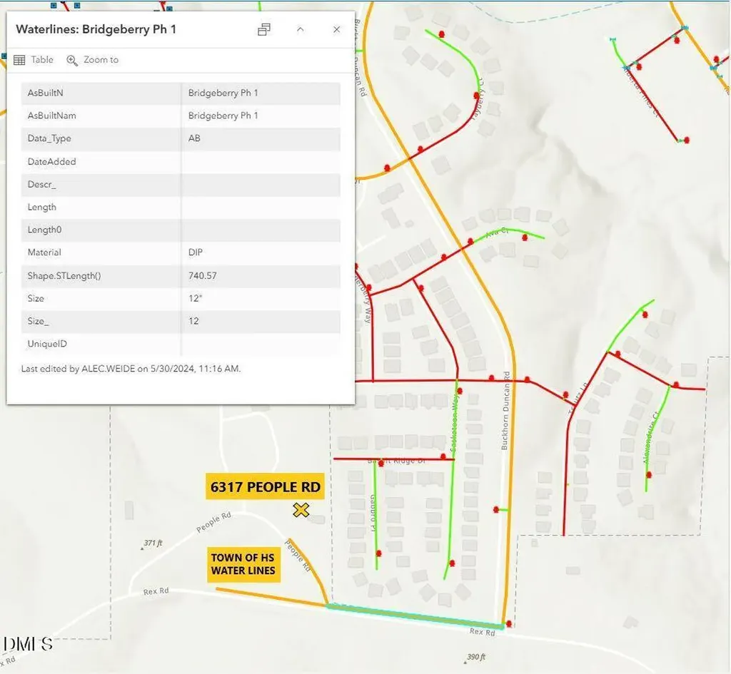This screenshot has height=674, width=731.
Task: Select the highlighted cyan waterline along Rex Rd
Action: click(415, 616)
